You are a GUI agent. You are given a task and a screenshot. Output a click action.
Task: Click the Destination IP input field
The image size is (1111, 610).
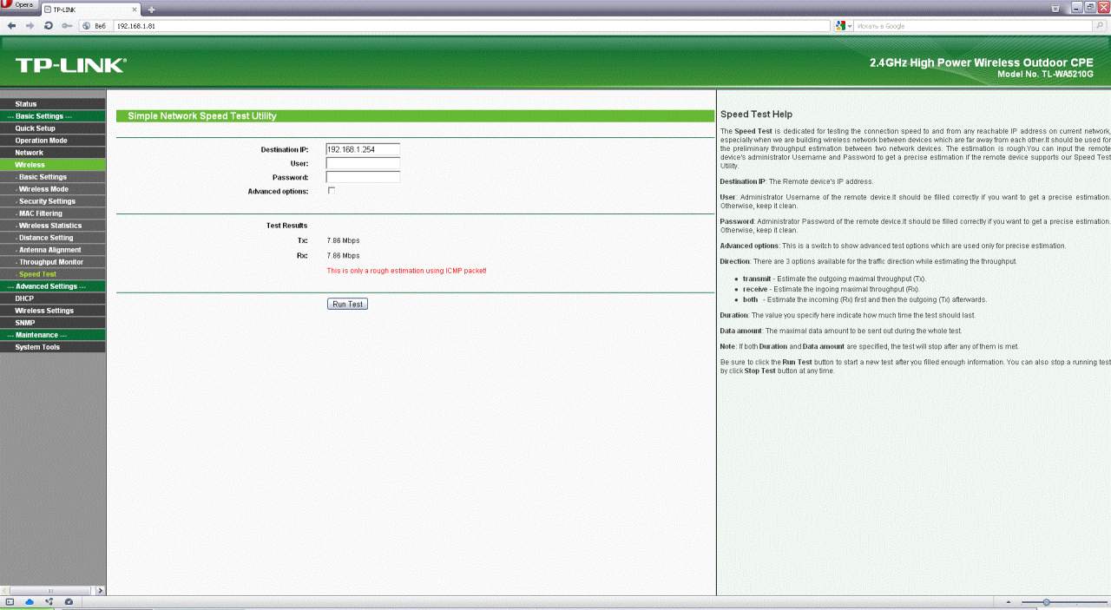[363, 149]
